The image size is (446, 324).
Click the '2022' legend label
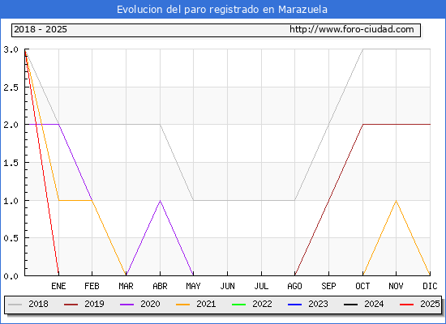(262, 304)
